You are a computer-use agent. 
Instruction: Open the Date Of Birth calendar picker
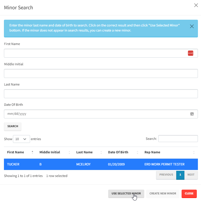[192, 114]
